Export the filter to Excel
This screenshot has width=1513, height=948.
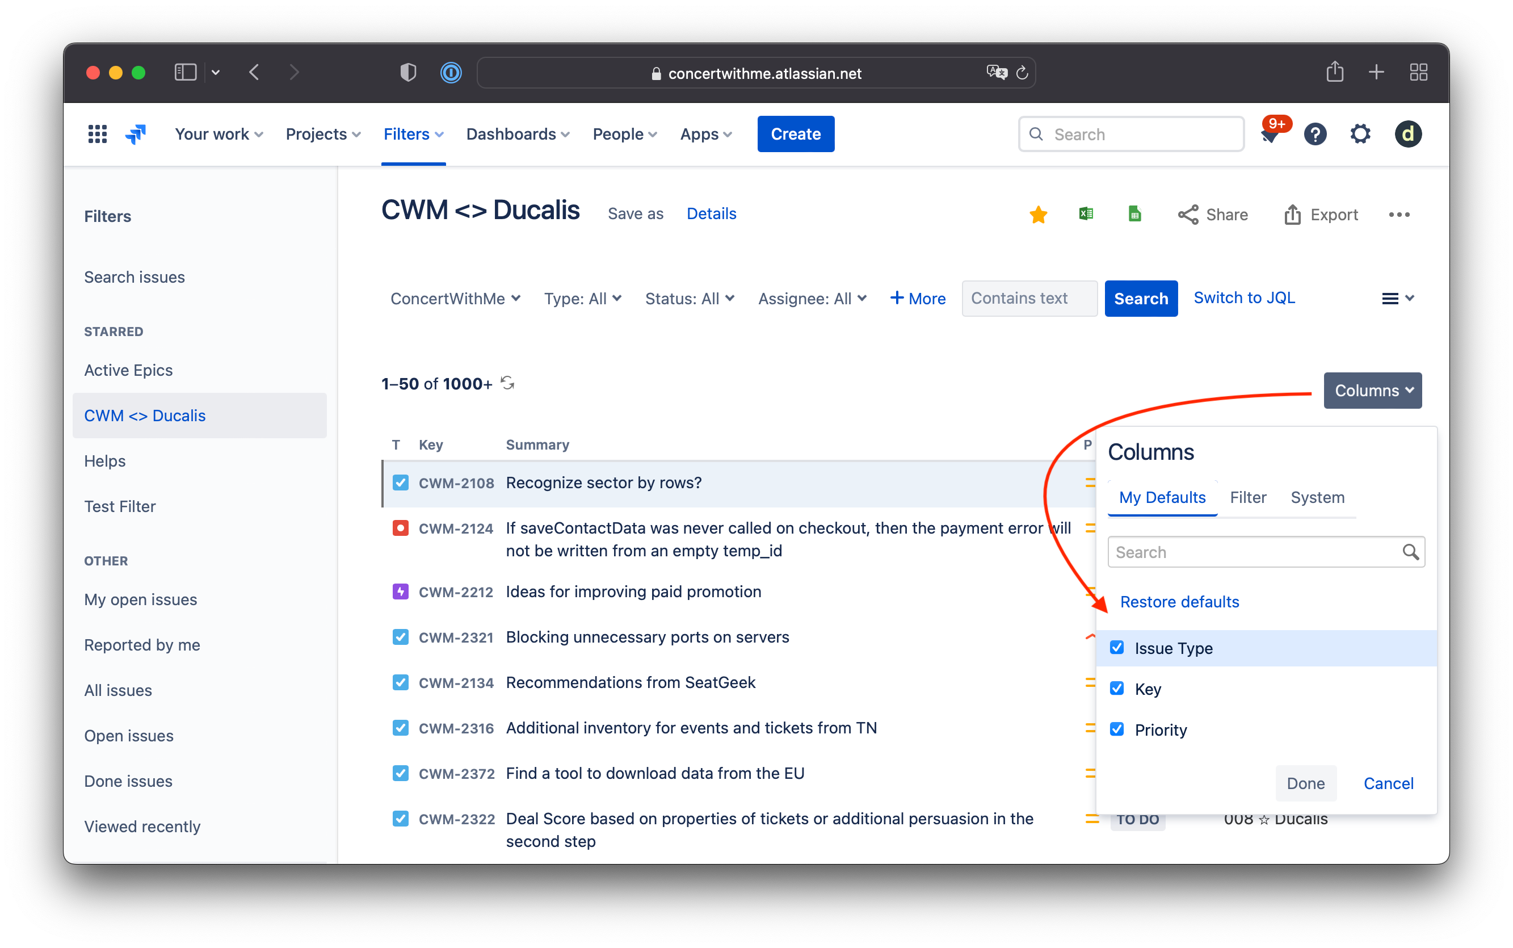(x=1086, y=214)
